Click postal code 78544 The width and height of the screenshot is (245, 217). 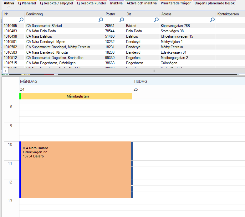[x=110, y=31]
